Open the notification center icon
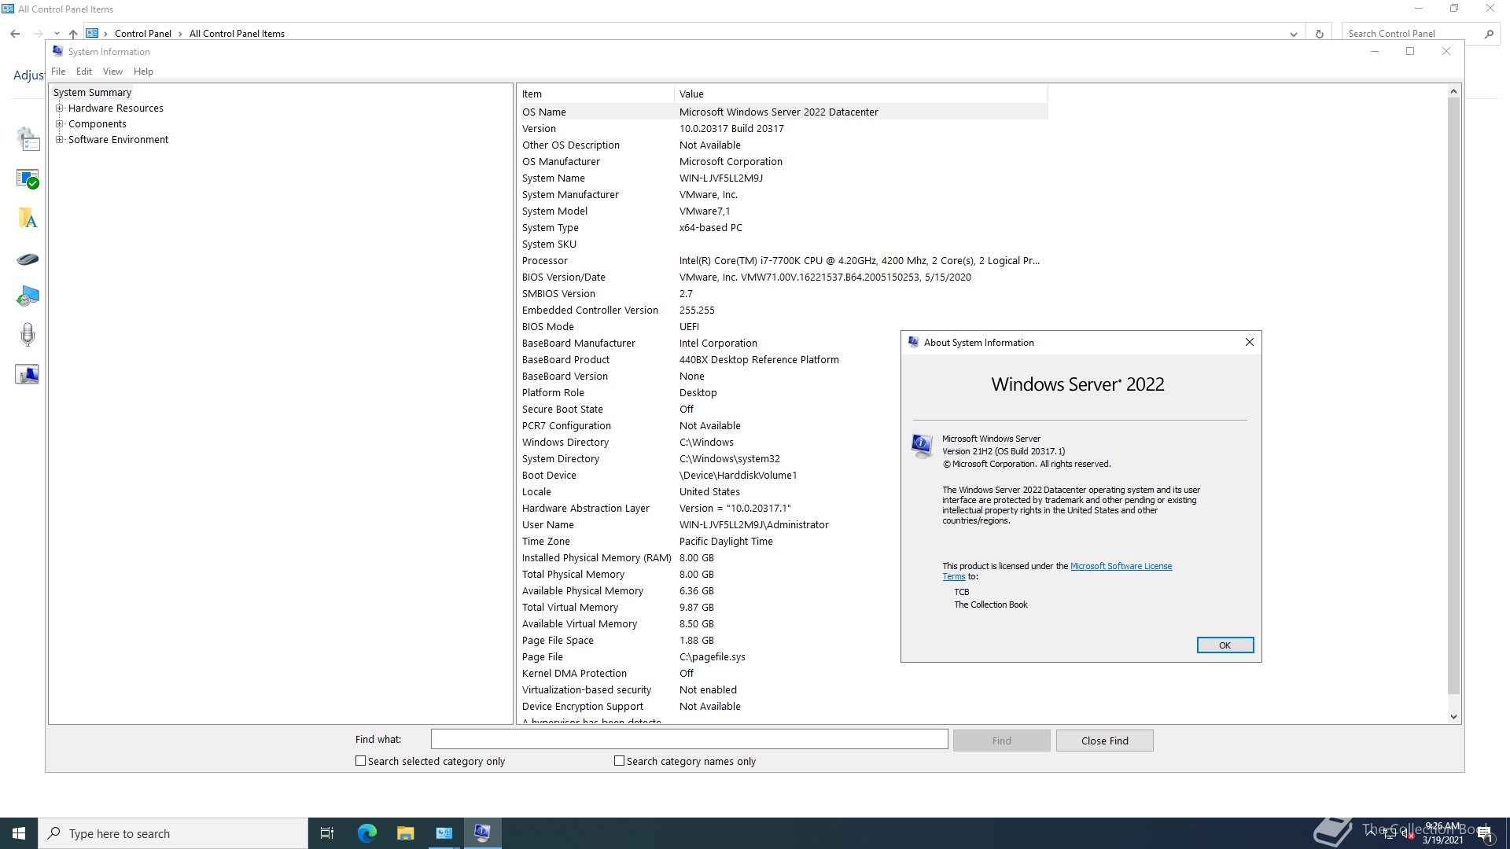 (1485, 833)
